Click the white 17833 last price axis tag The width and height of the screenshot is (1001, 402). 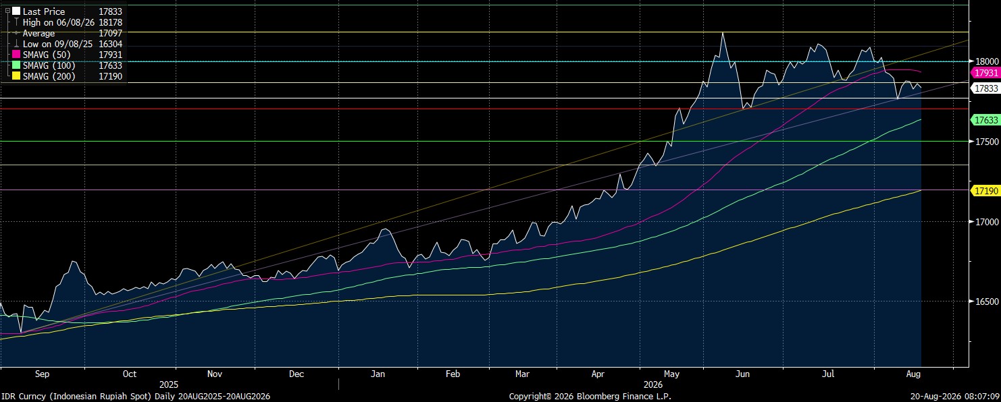click(x=985, y=88)
